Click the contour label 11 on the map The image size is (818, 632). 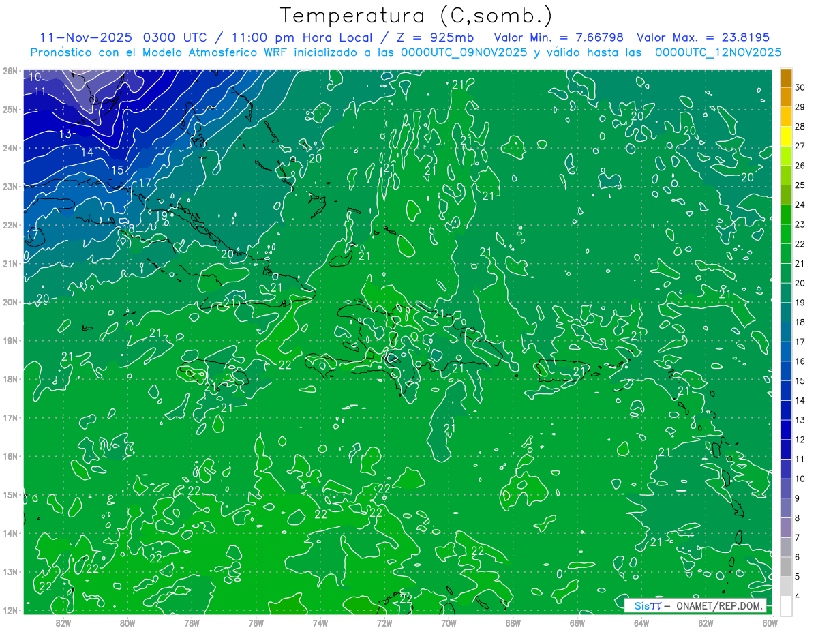click(x=40, y=91)
